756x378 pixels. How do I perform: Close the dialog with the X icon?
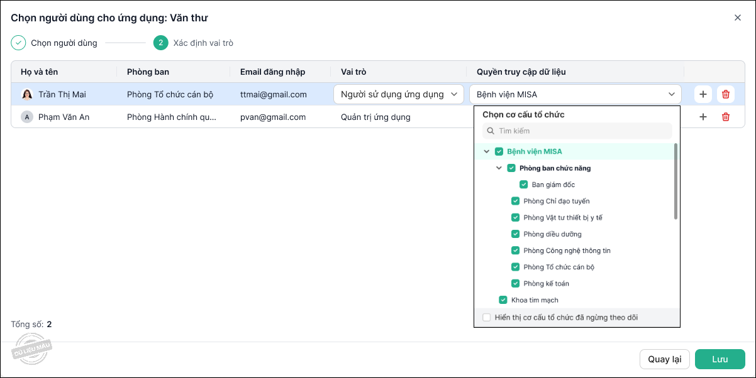point(738,18)
